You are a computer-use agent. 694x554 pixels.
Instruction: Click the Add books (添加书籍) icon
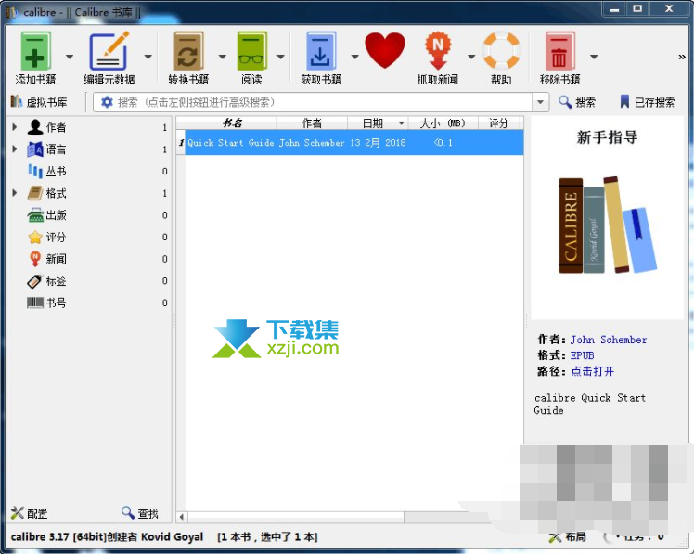tap(35, 58)
